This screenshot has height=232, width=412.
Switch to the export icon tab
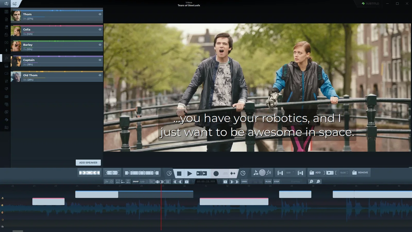(15, 4)
